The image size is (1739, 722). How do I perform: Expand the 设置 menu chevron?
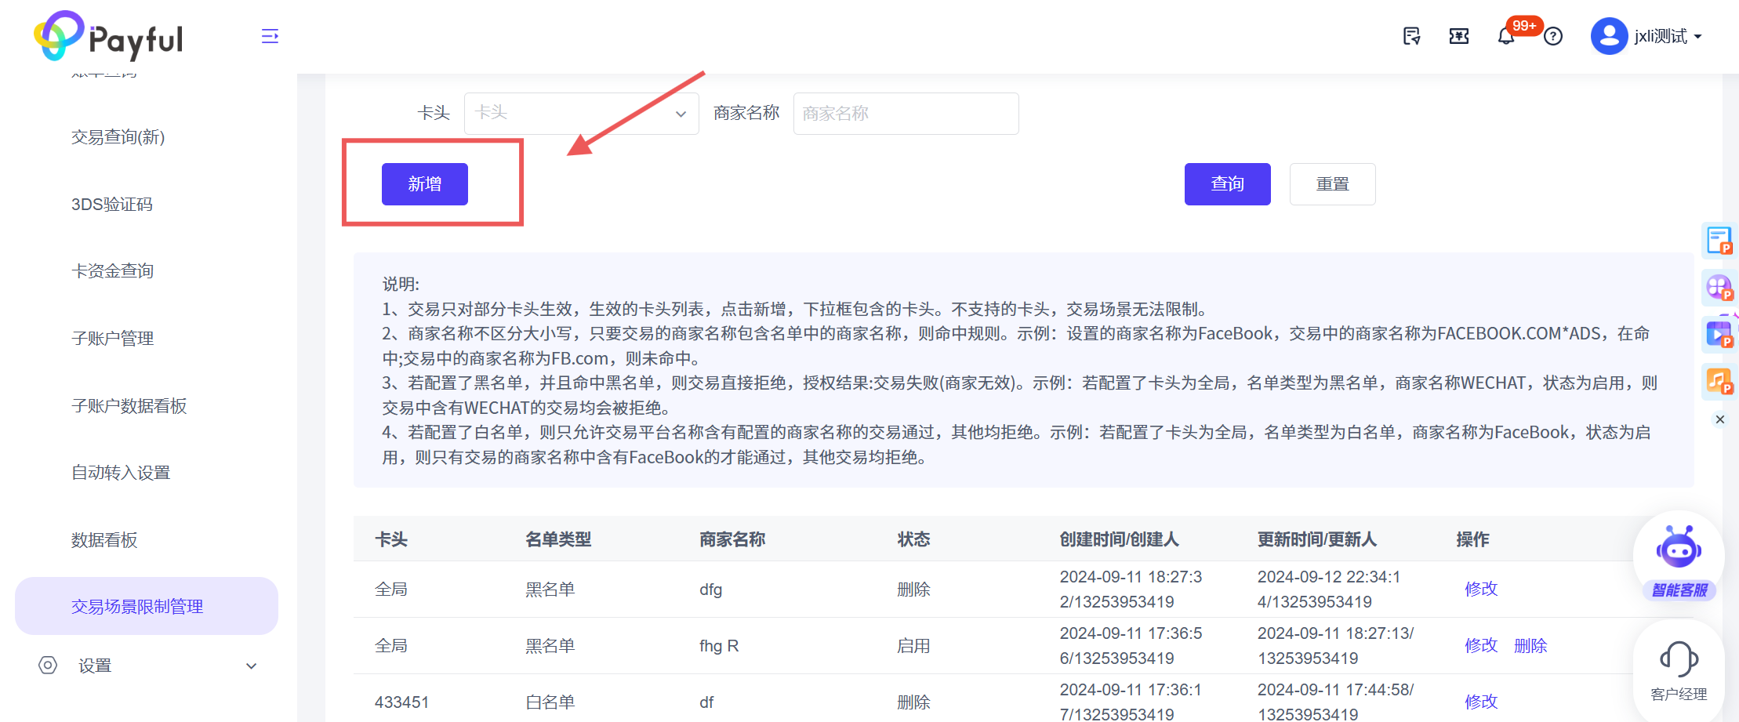coord(252,666)
